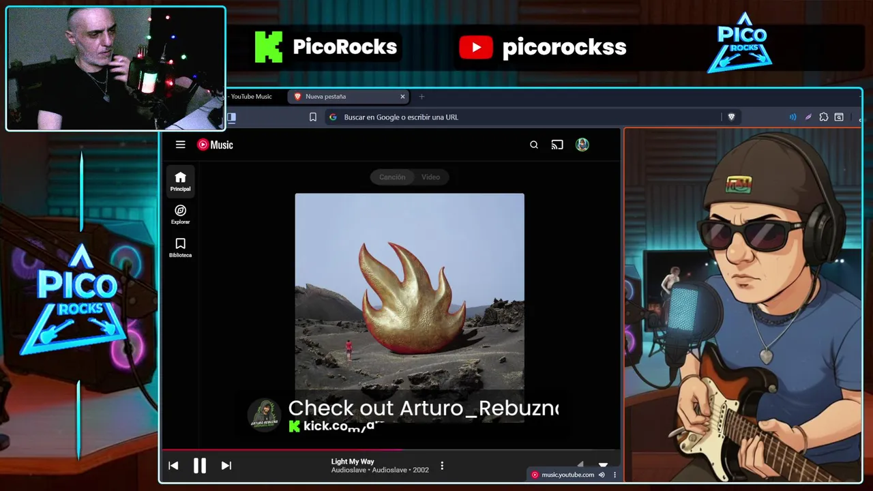The width and height of the screenshot is (873, 491).
Task: Click the music.youtube.com media popup label
Action: tap(567, 475)
